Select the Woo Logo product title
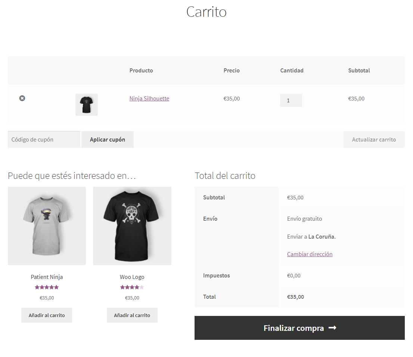413x357 pixels. pyautogui.click(x=132, y=277)
